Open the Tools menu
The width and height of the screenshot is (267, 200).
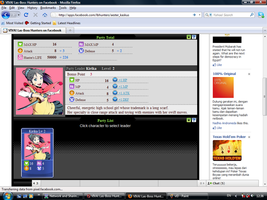63,8
